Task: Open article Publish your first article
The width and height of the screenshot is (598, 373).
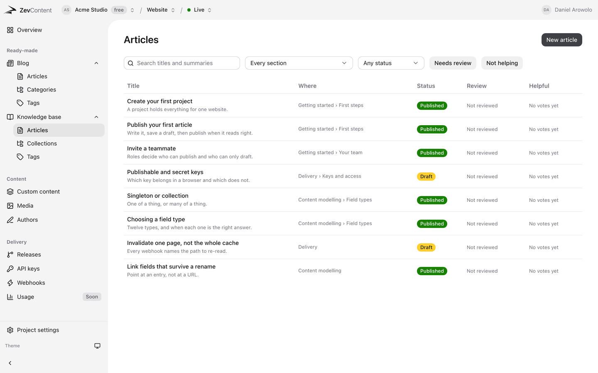Action: click(x=159, y=125)
